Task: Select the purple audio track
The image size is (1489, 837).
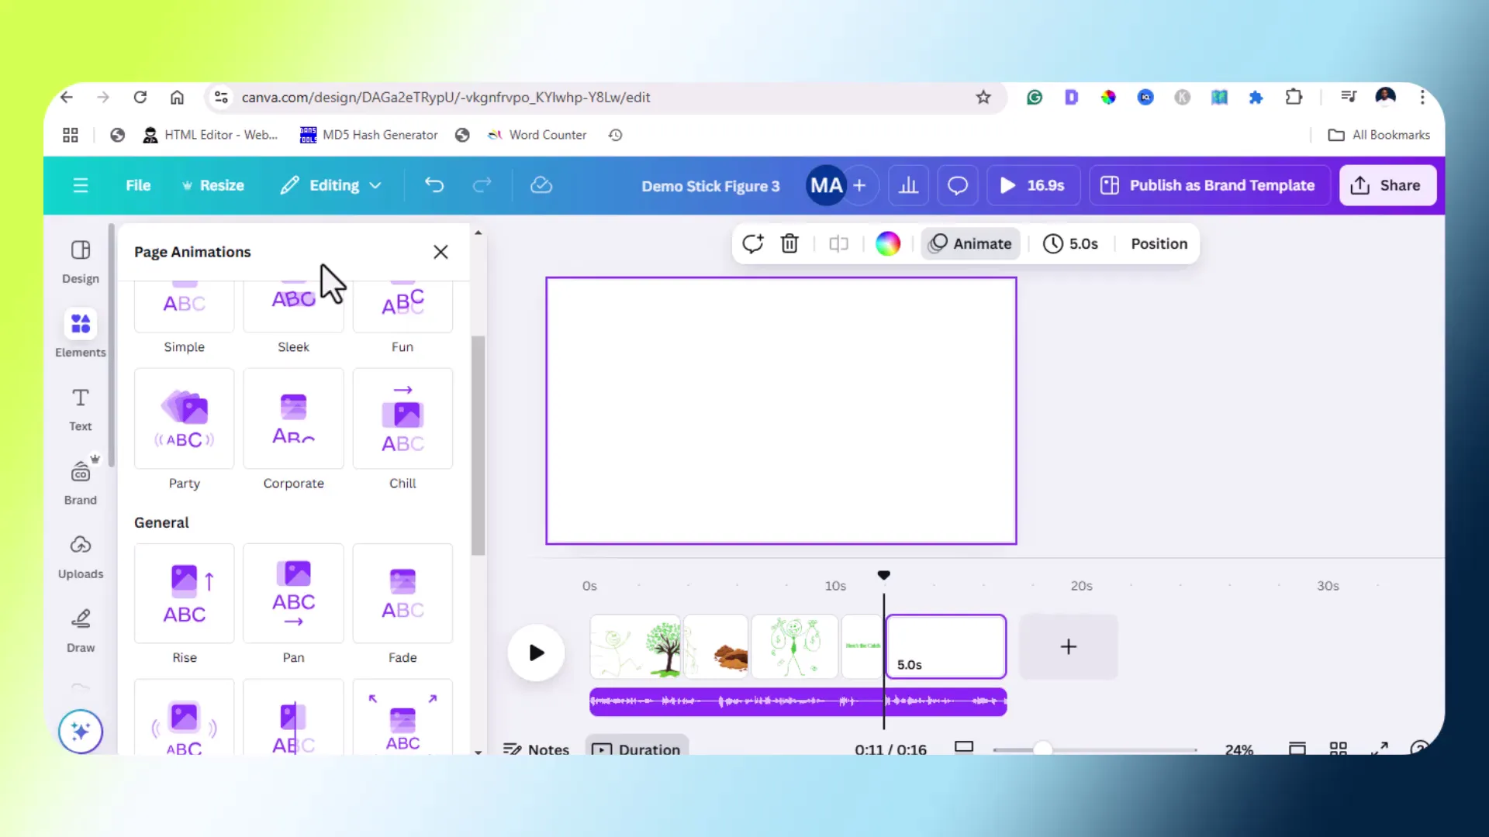Action: (798, 701)
